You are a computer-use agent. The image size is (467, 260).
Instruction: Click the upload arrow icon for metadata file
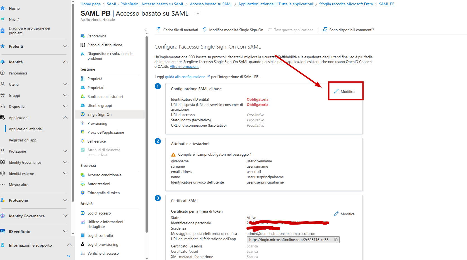tap(159, 30)
